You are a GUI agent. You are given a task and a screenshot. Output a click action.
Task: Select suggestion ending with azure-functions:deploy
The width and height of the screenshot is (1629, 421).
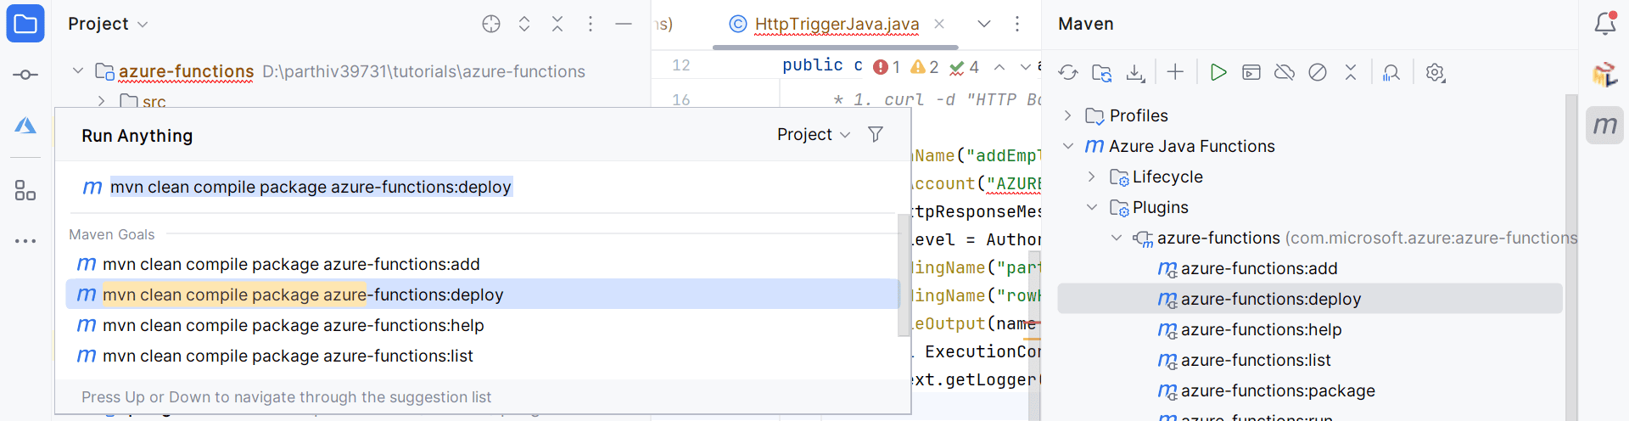482,295
